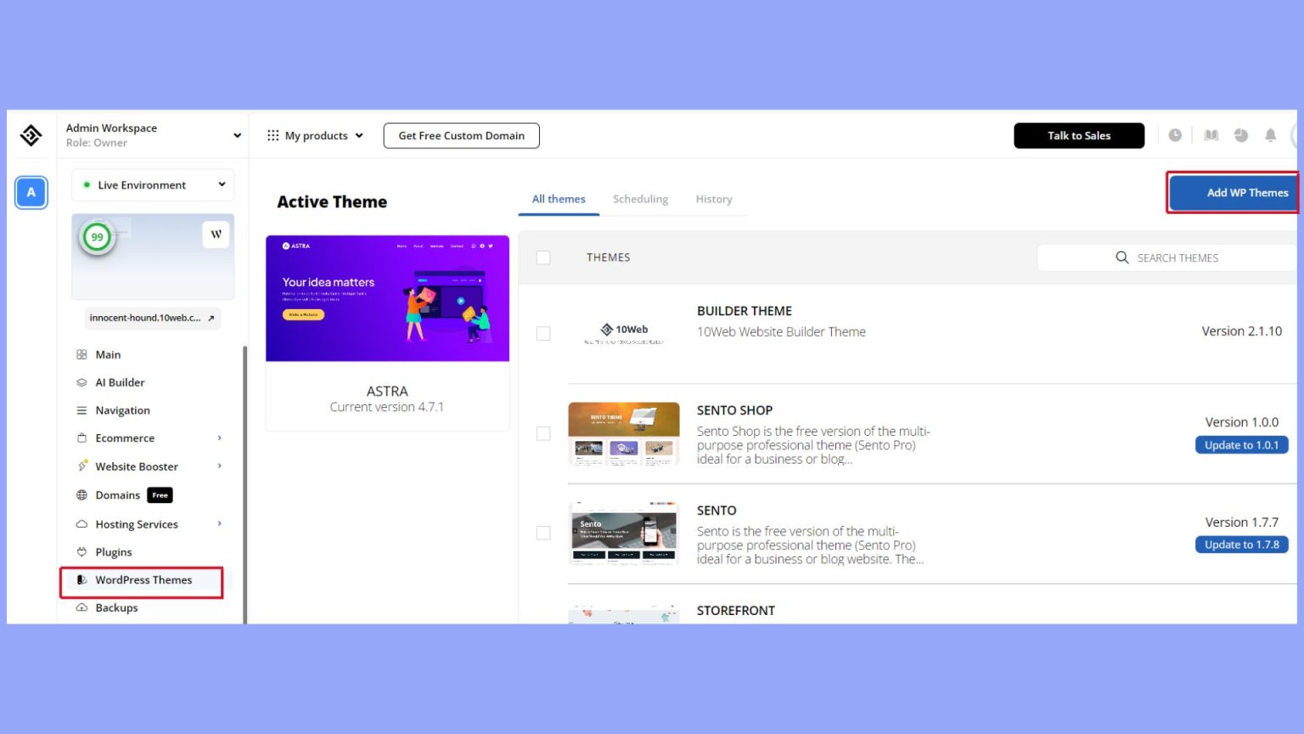The height and width of the screenshot is (734, 1304).
Task: Open the Live Environment dropdown
Action: coord(152,184)
